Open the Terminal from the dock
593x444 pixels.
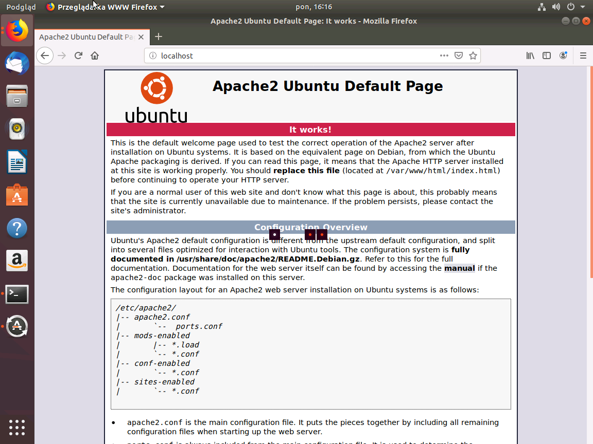point(17,294)
